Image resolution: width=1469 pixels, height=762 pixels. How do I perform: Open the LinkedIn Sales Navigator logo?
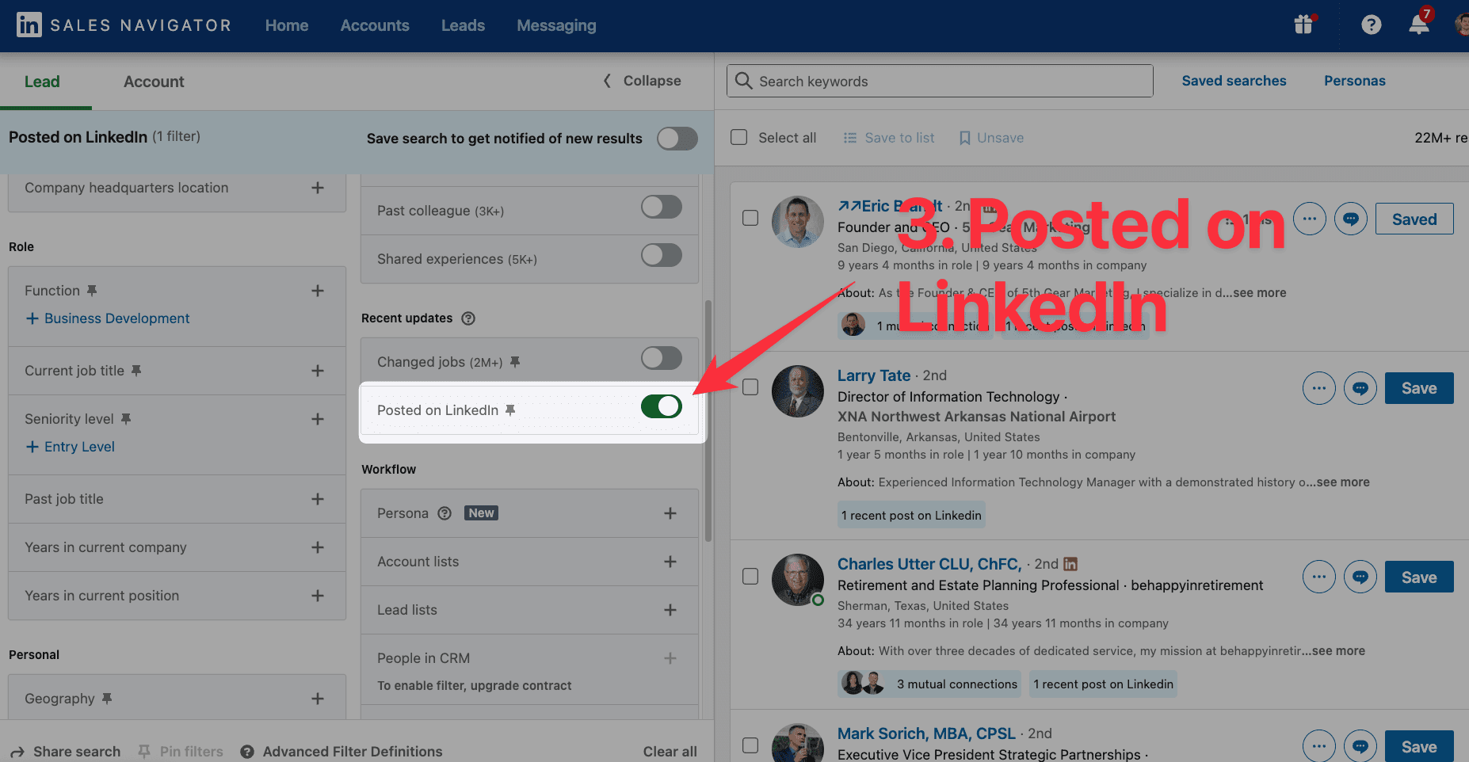[124, 25]
